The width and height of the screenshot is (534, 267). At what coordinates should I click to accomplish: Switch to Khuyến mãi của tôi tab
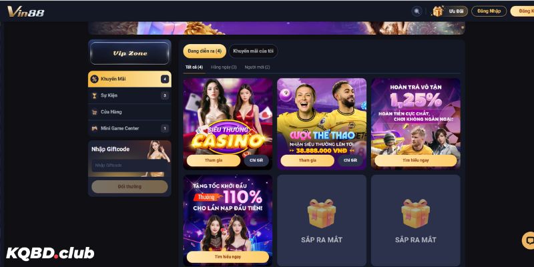(x=254, y=51)
